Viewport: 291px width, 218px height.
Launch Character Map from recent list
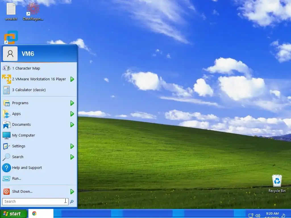click(39, 68)
